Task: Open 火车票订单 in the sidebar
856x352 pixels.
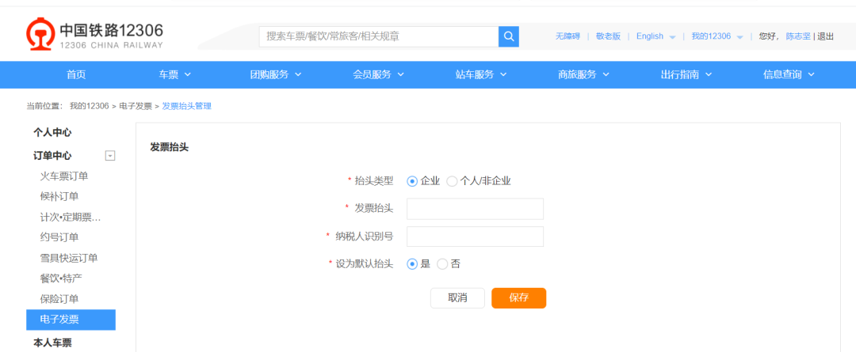Action: tap(64, 176)
